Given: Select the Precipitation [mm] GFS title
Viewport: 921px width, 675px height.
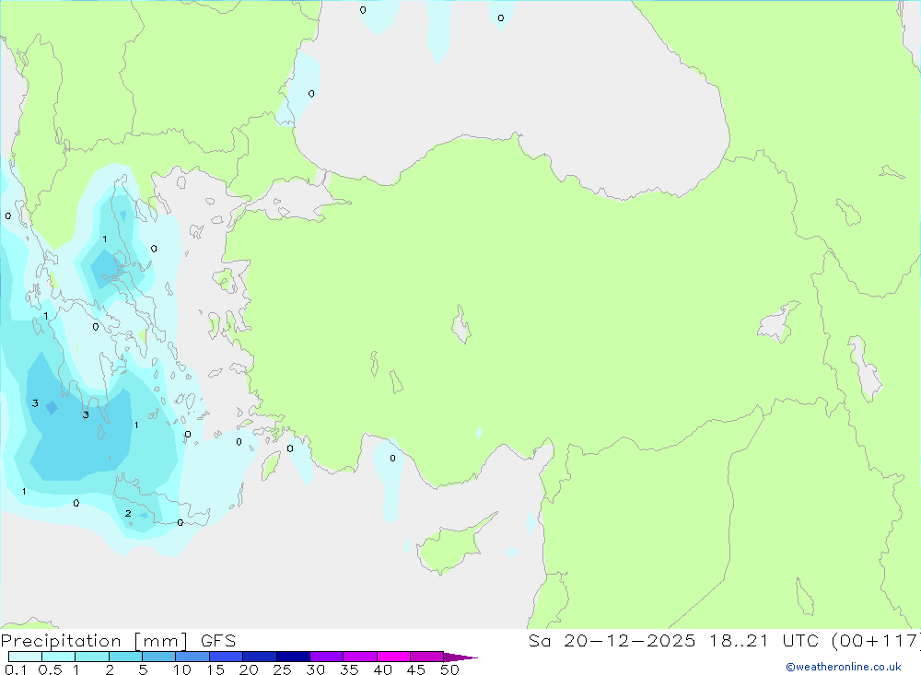Looking at the screenshot, I should [118, 640].
